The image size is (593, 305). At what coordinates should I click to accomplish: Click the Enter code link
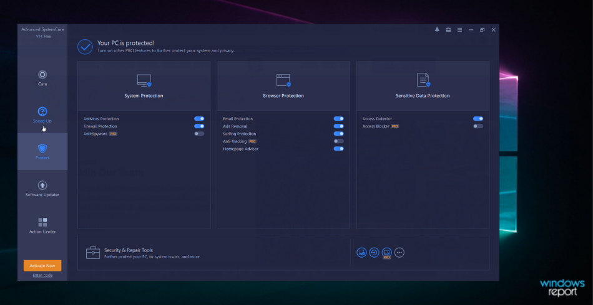click(x=42, y=275)
